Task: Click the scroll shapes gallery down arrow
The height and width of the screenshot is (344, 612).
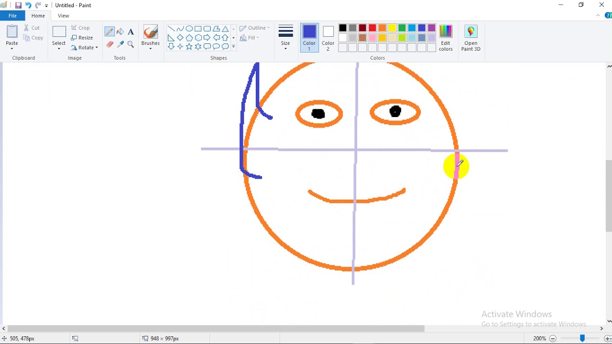Action: click(x=233, y=38)
